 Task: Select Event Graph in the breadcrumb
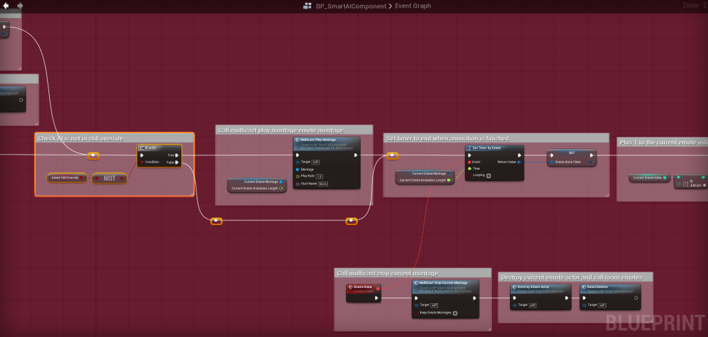[x=412, y=6]
